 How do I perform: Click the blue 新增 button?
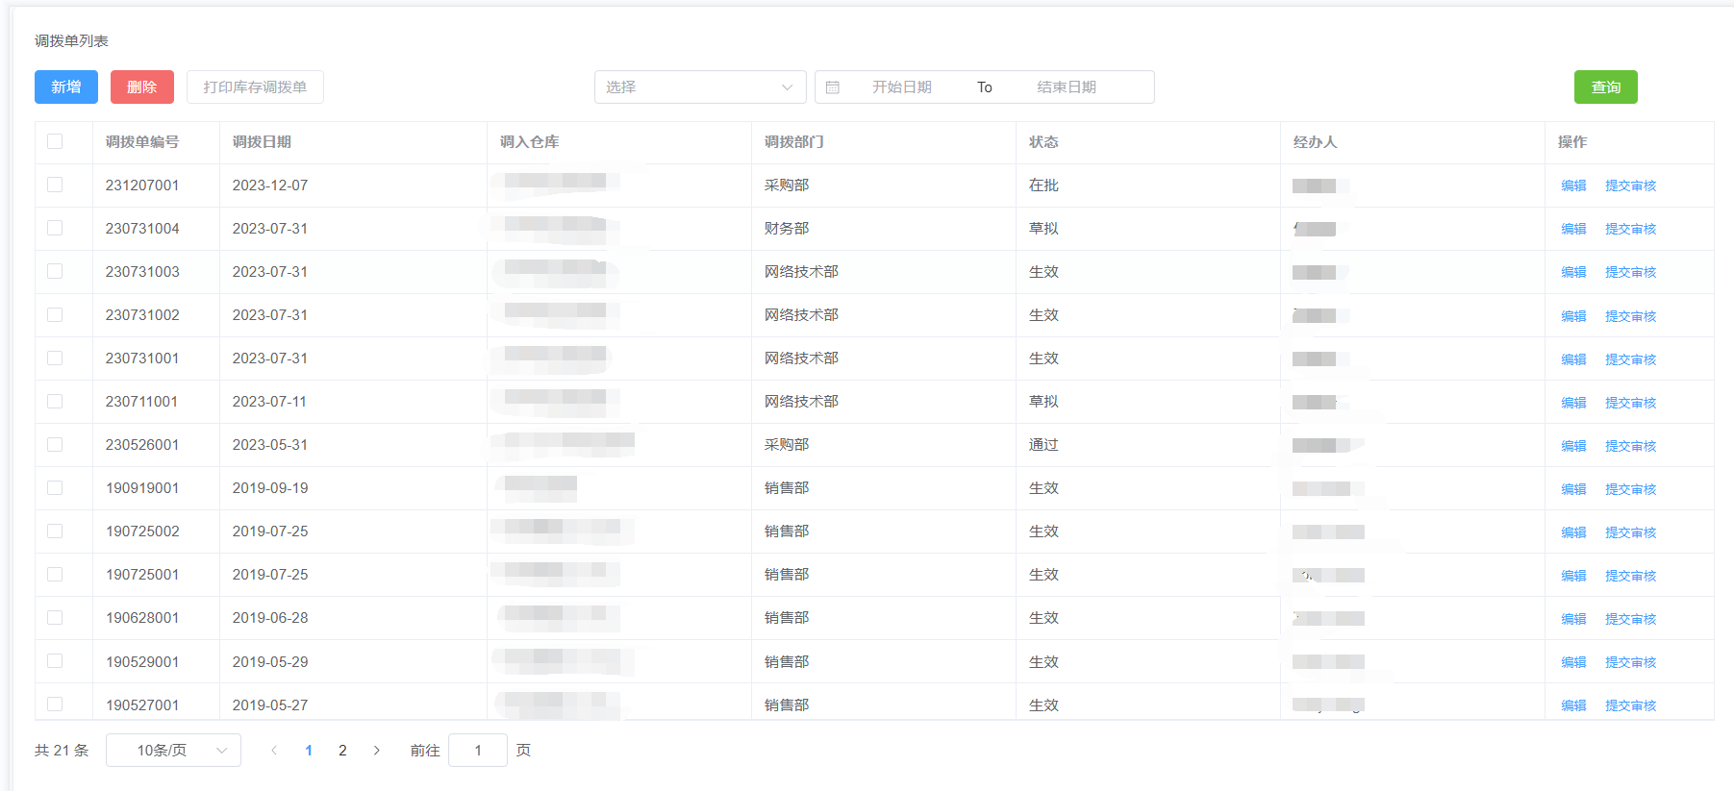(66, 87)
